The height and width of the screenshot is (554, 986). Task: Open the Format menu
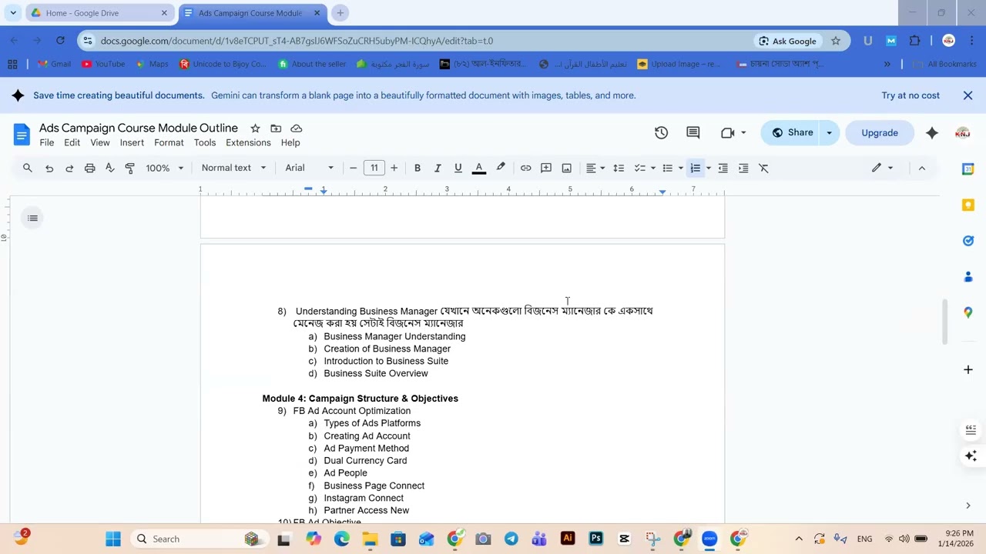tap(169, 142)
